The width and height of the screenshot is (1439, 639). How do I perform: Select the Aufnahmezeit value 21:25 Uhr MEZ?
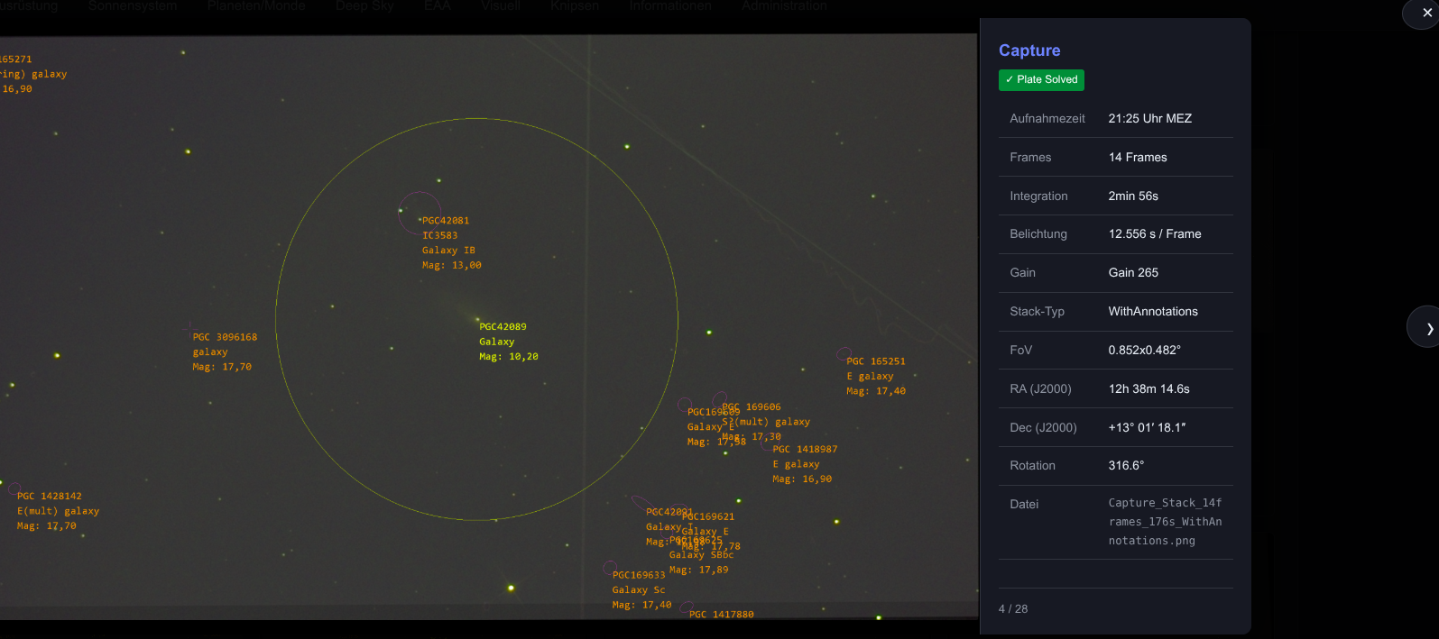coord(1150,118)
